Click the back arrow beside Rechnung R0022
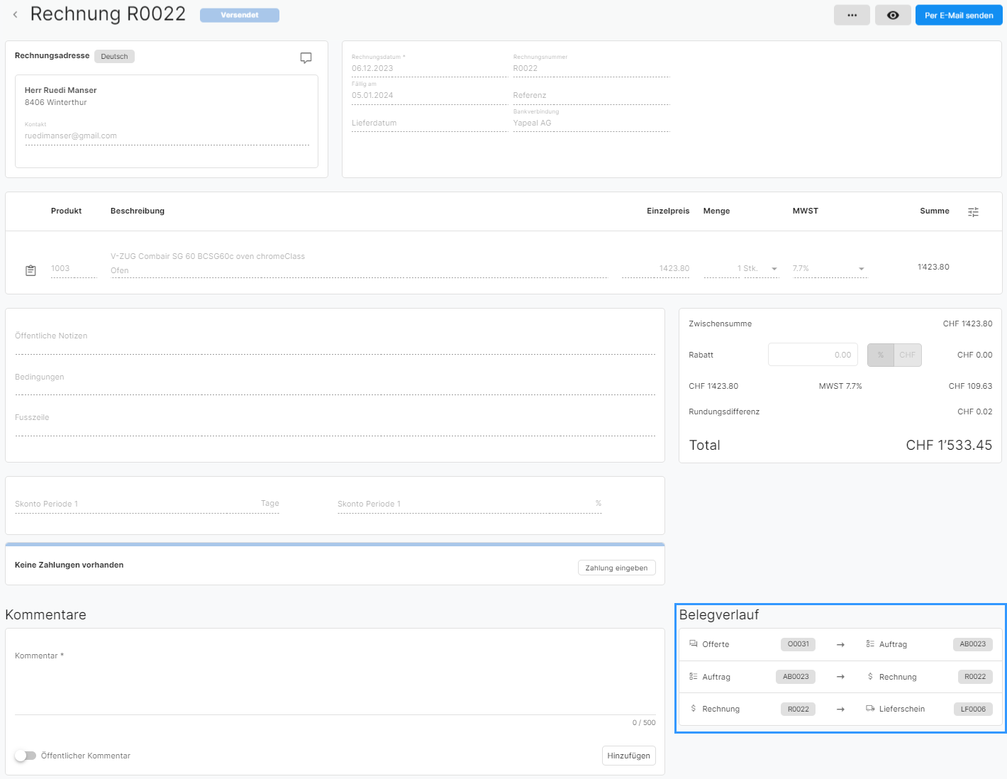Screen dimensions: 1007x779 [x=15, y=15]
